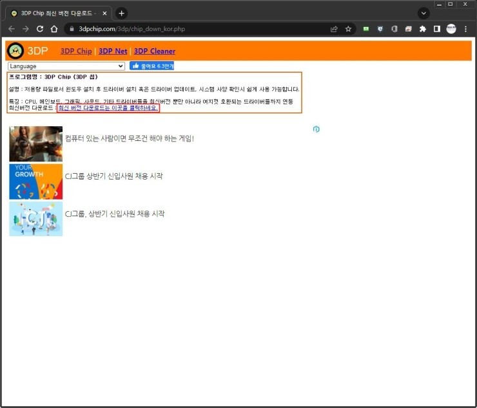Screen dimensions: 477x408
Task: Open the red-white window extension icon
Action: 409,29
